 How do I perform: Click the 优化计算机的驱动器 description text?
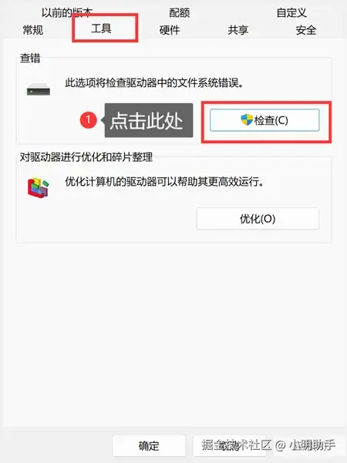[x=164, y=182]
